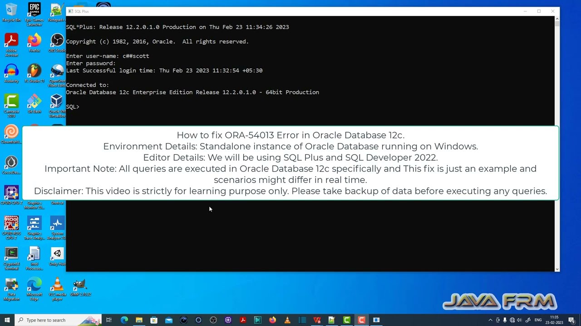Screen dimensions: 581x326
Task: Open the OBS Studio desktop shortcut
Action: coord(57,43)
